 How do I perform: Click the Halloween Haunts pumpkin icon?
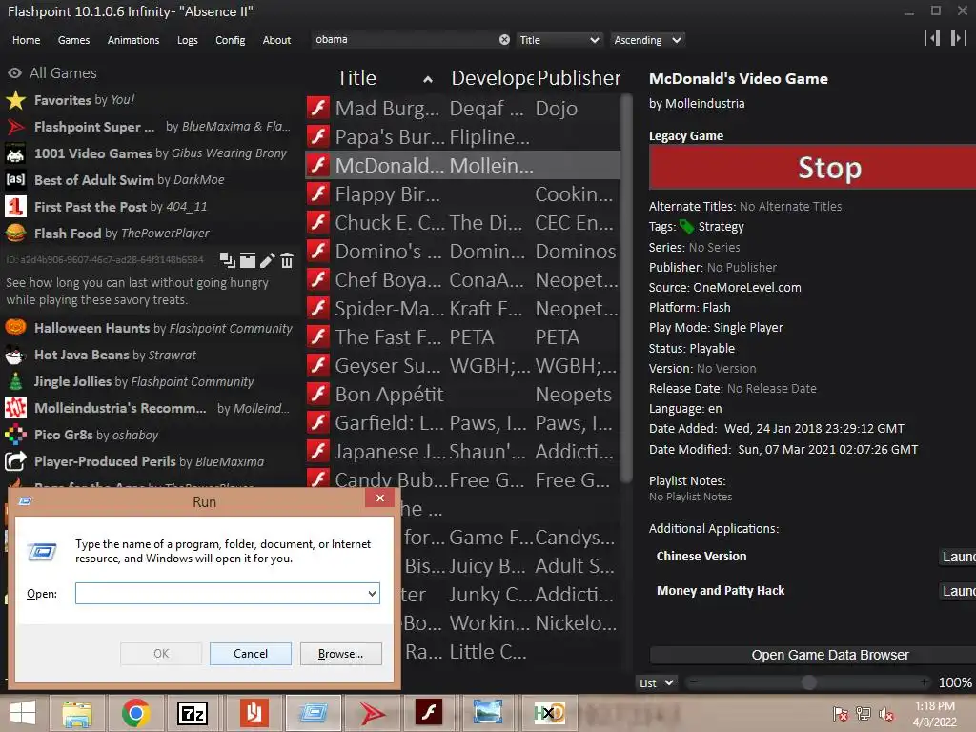coord(15,328)
